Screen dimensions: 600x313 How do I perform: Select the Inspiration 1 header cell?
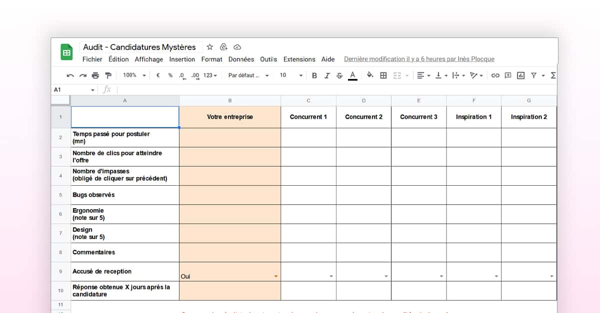point(473,117)
